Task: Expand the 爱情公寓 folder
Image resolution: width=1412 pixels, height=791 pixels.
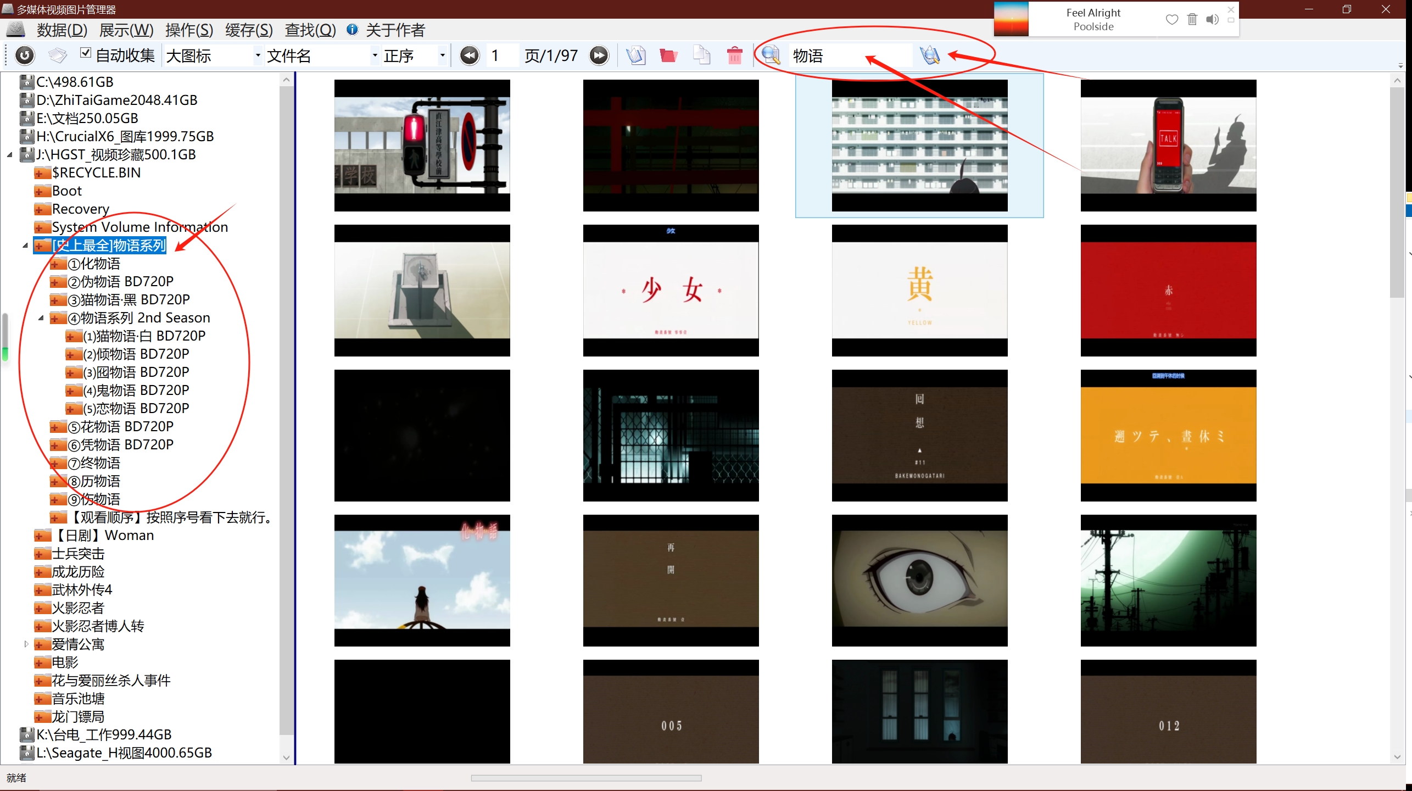Action: click(x=26, y=644)
